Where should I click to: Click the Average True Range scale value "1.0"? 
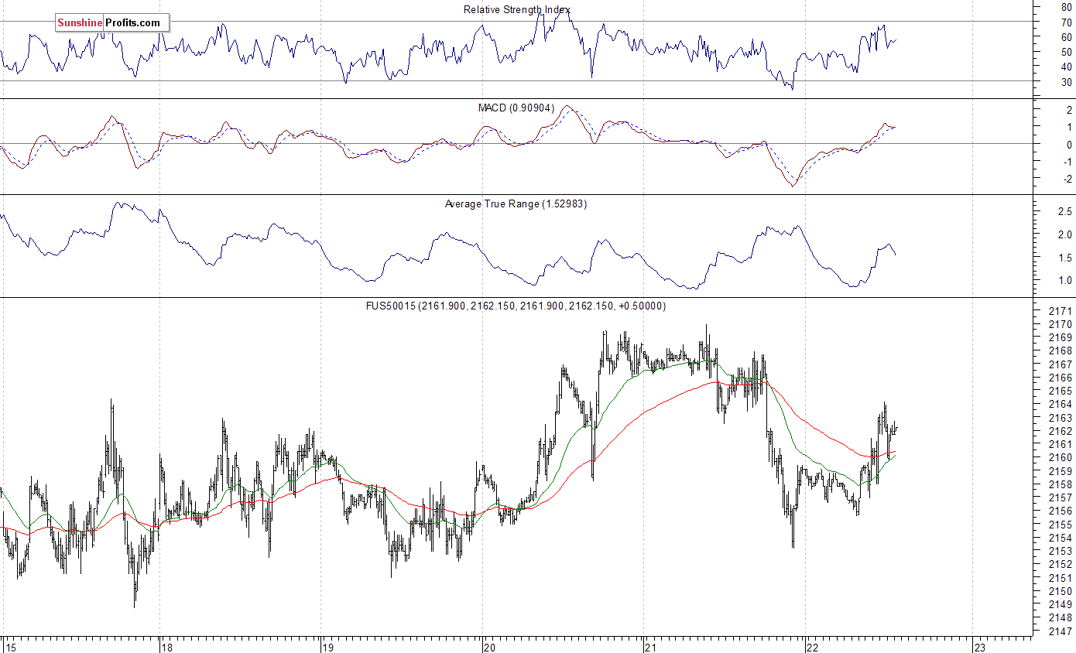(1064, 281)
